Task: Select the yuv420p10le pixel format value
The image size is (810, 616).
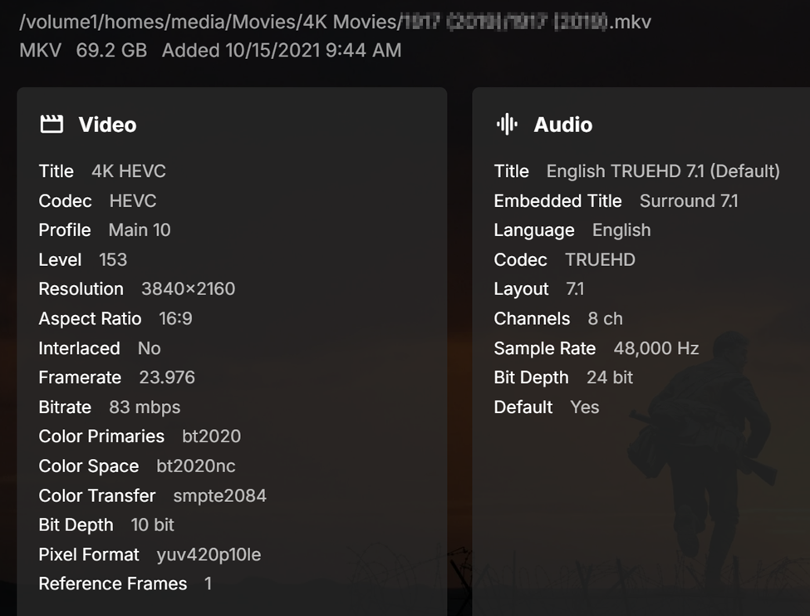Action: tap(209, 554)
